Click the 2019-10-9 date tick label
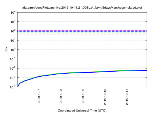Screen dimensions: 162x113 [x=83, y=96]
